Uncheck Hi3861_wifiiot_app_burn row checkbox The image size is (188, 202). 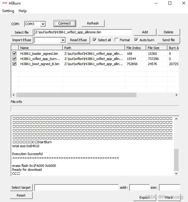tap(15, 59)
